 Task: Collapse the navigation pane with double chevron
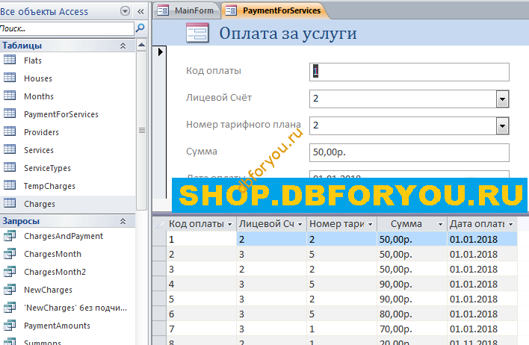pos(140,12)
